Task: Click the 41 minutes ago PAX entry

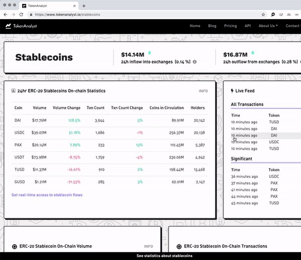Action: tap(266, 190)
